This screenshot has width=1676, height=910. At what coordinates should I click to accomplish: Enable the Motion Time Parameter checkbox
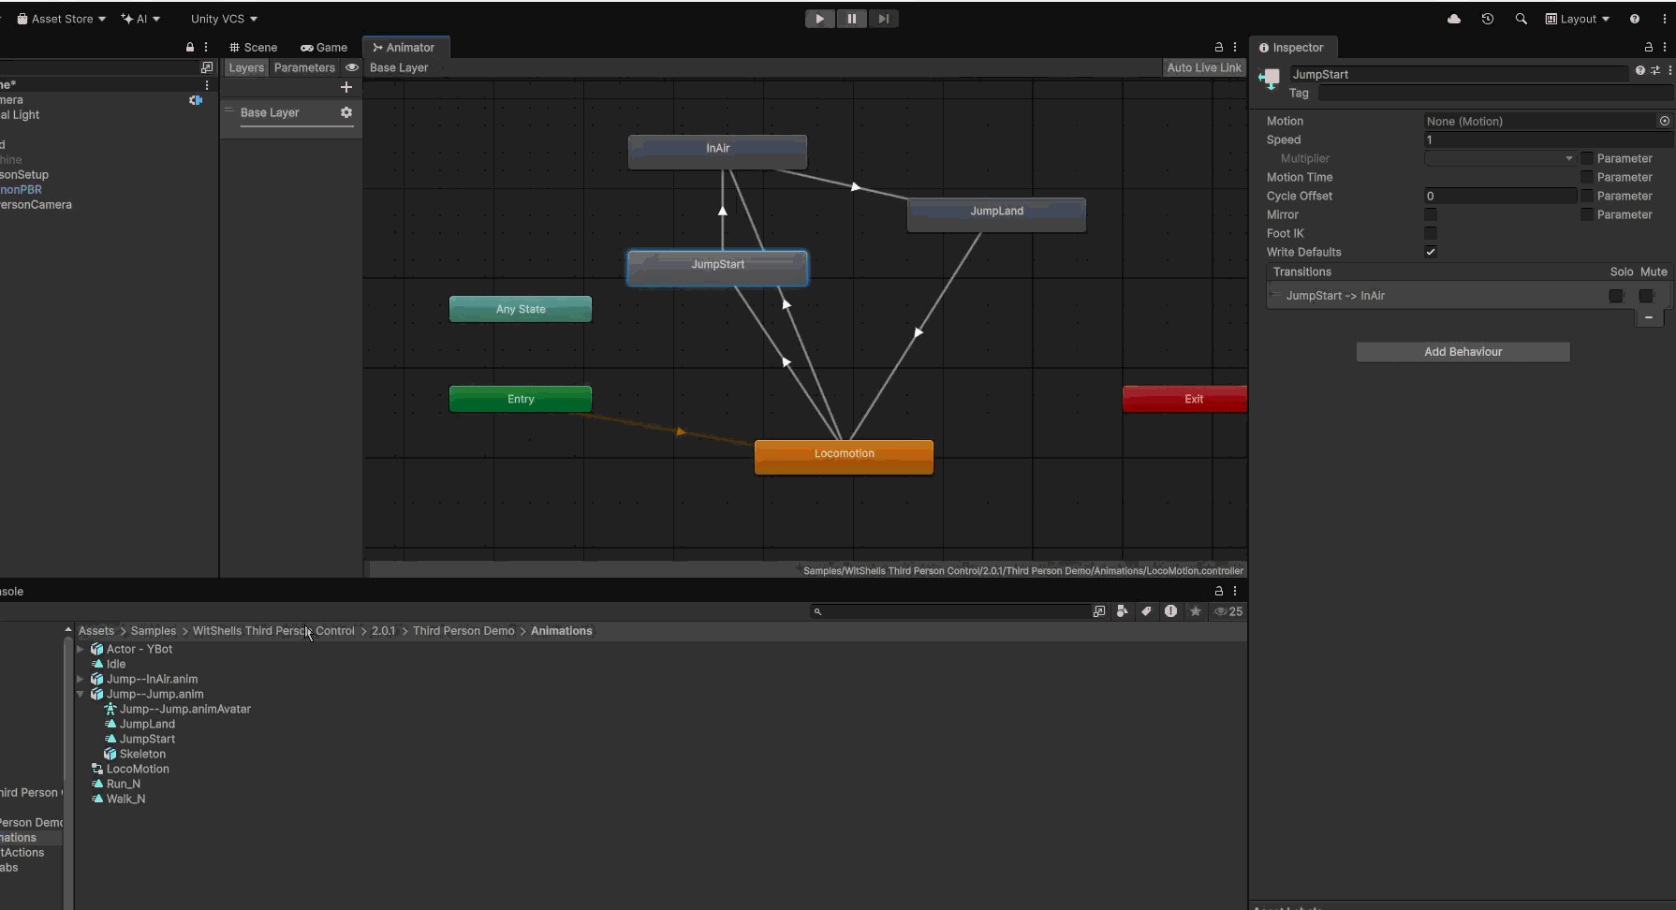tap(1587, 177)
